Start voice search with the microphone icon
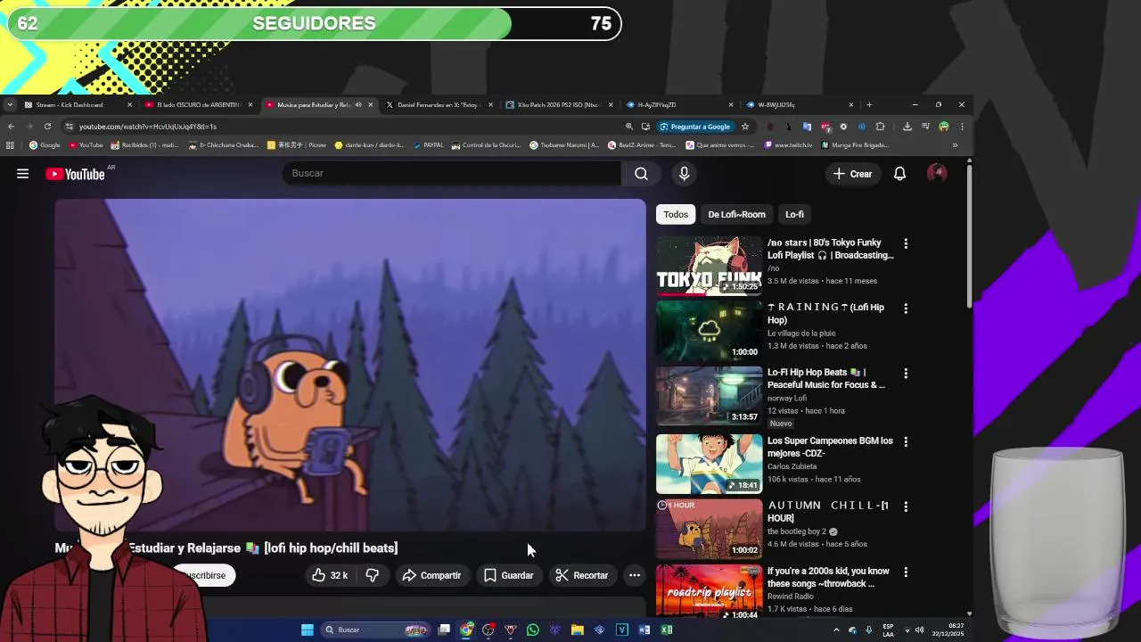 click(x=684, y=173)
